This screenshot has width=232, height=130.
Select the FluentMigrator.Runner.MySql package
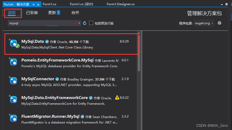[71, 119]
